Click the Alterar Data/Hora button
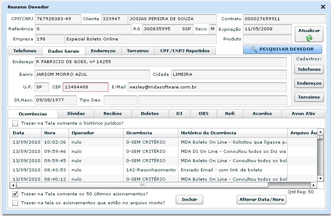 coord(261,199)
